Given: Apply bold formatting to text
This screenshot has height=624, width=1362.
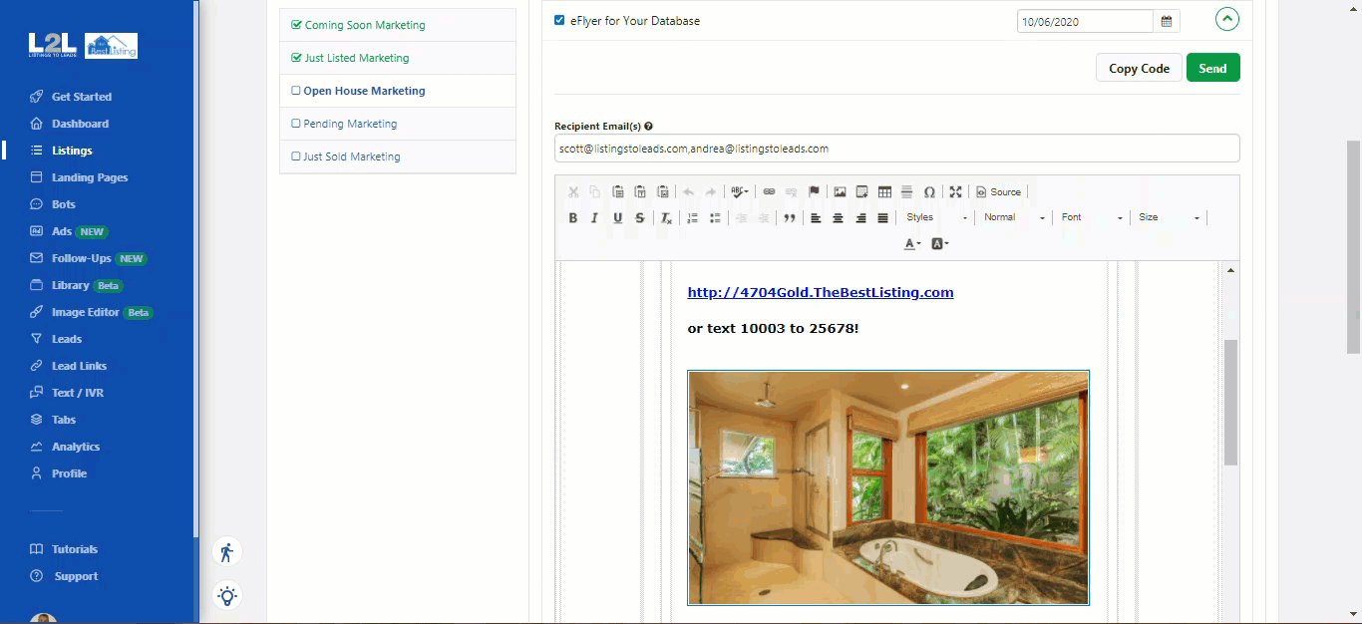Looking at the screenshot, I should point(573,217).
